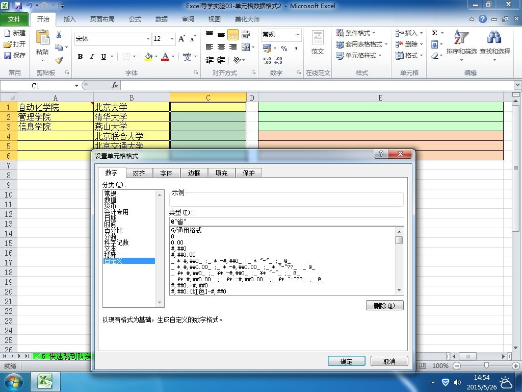Switch to the 对齐 dialog tab
This screenshot has height=392, width=522.
(x=139, y=173)
